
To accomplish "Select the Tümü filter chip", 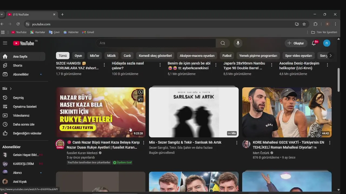I will pyautogui.click(x=63, y=56).
